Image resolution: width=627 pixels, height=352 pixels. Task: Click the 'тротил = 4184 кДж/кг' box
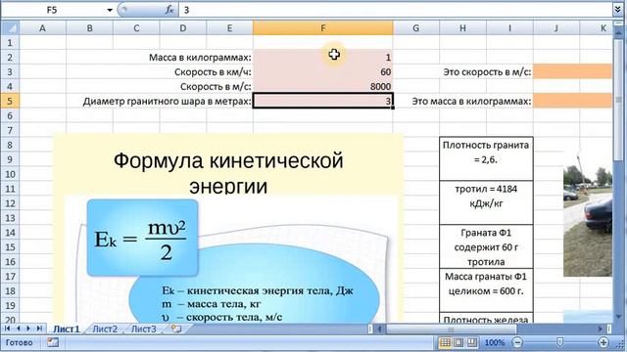486,202
